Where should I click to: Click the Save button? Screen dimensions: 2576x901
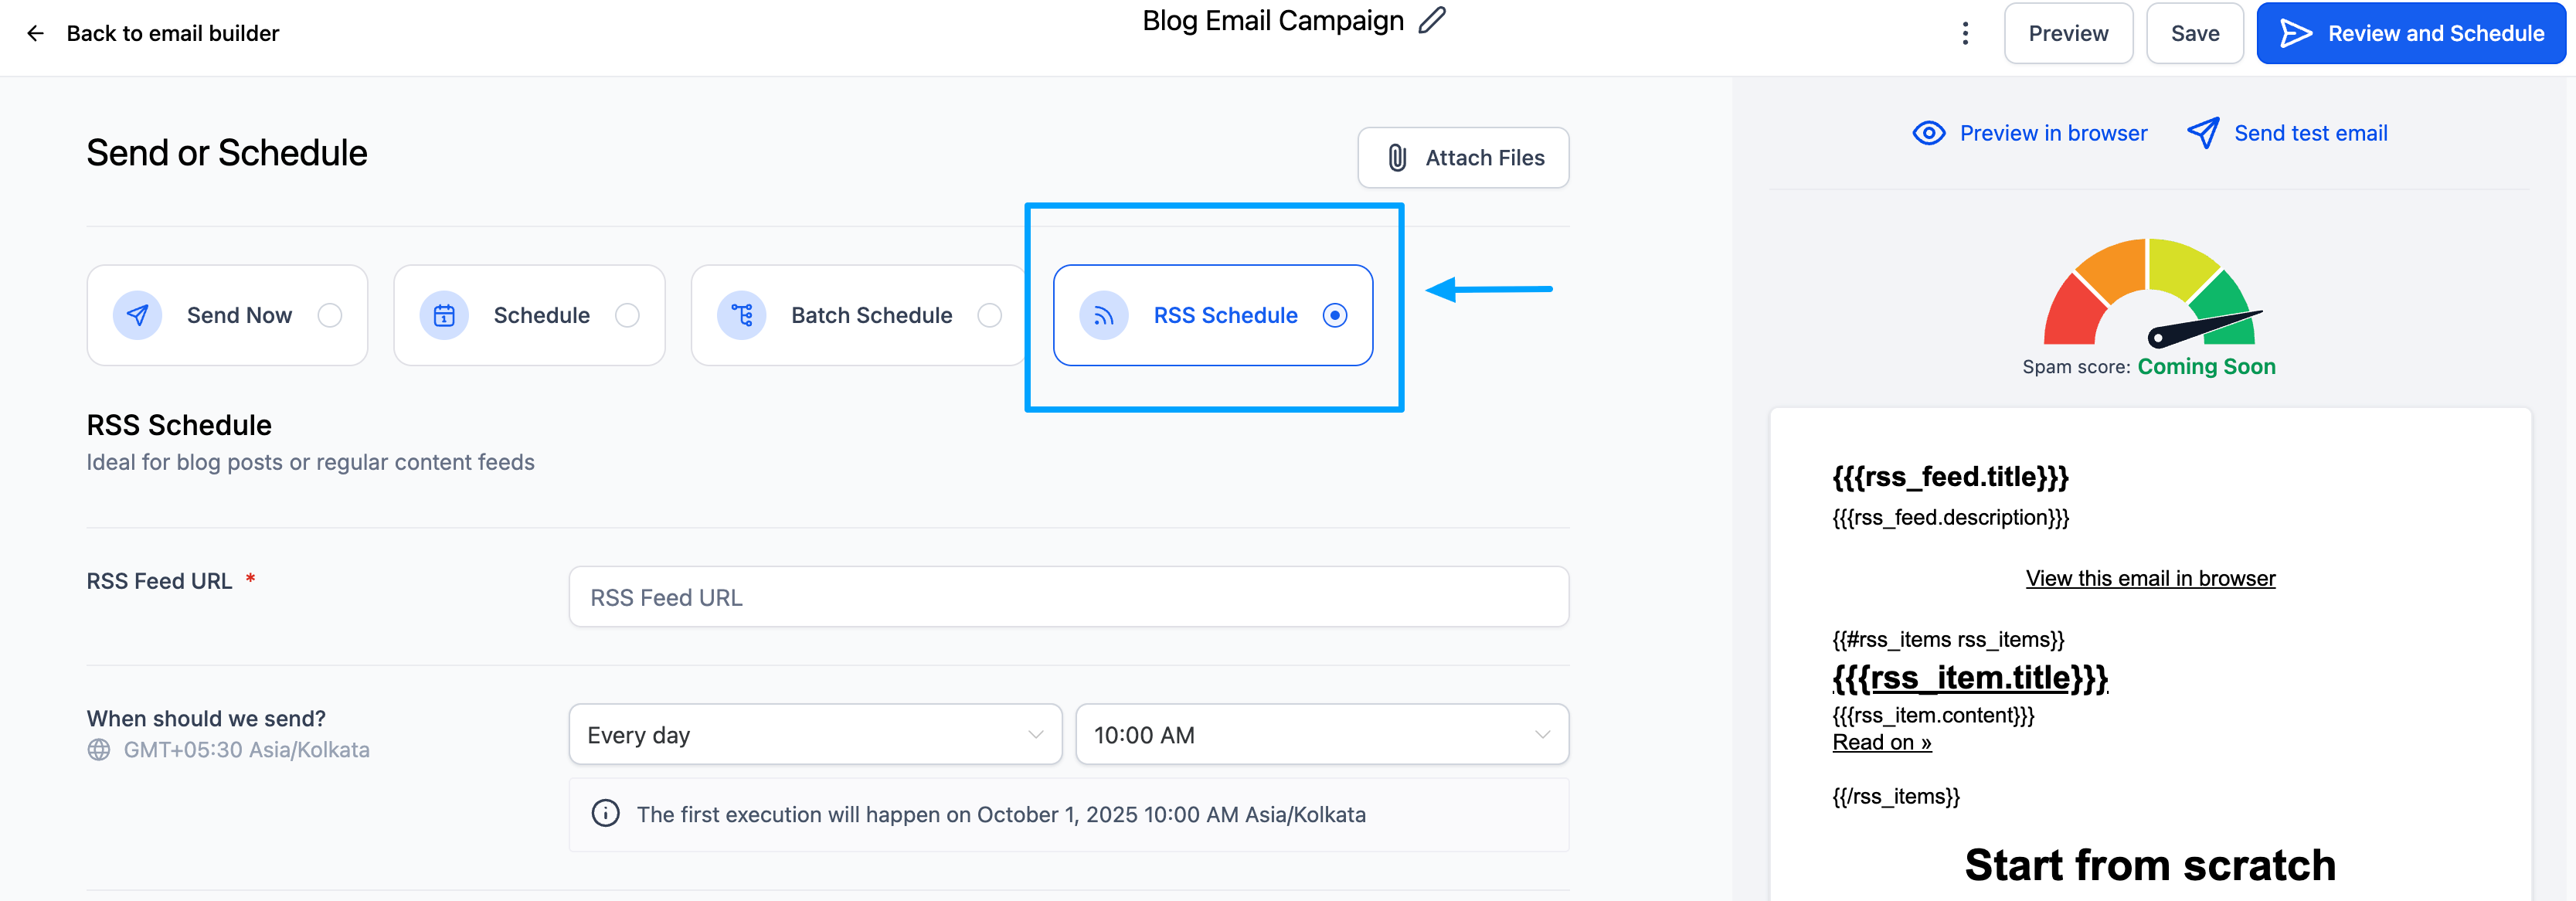pos(2195,33)
